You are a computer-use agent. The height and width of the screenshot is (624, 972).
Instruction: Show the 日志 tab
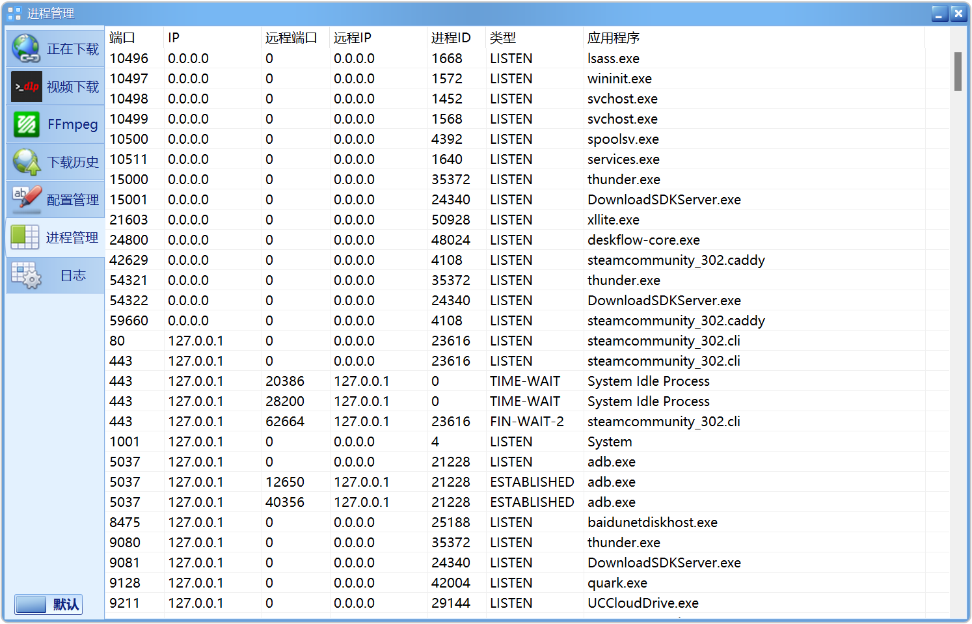55,275
